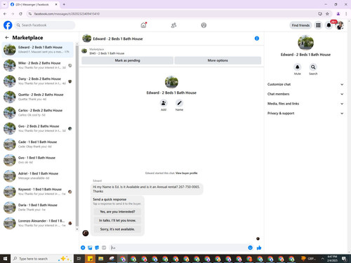Open chat Mike - 2 Beds 2 Baths House
The width and height of the screenshot is (351, 263).
(37, 65)
